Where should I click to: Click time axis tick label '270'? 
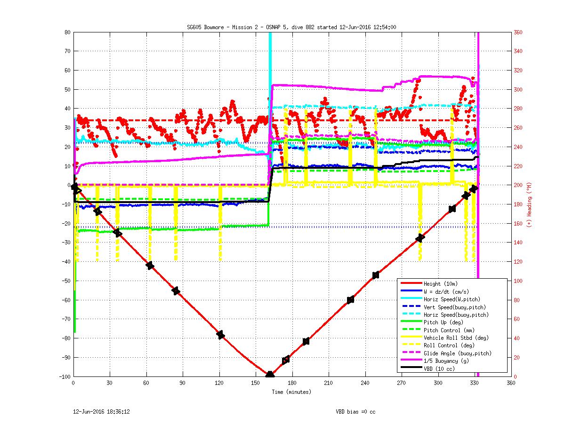[x=402, y=384]
